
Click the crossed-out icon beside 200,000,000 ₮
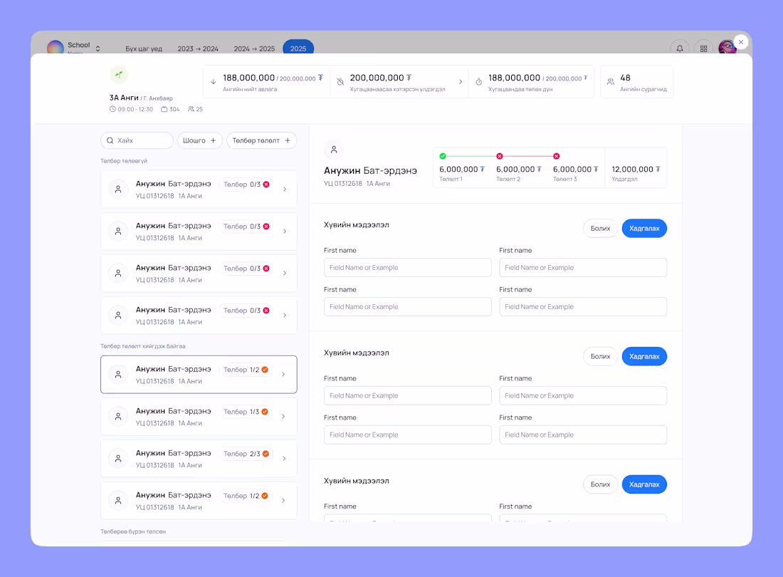tap(340, 81)
